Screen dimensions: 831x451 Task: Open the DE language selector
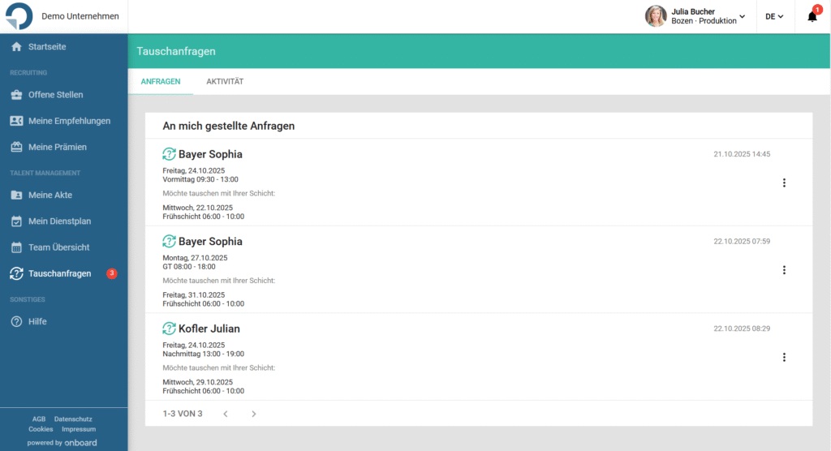tap(774, 16)
